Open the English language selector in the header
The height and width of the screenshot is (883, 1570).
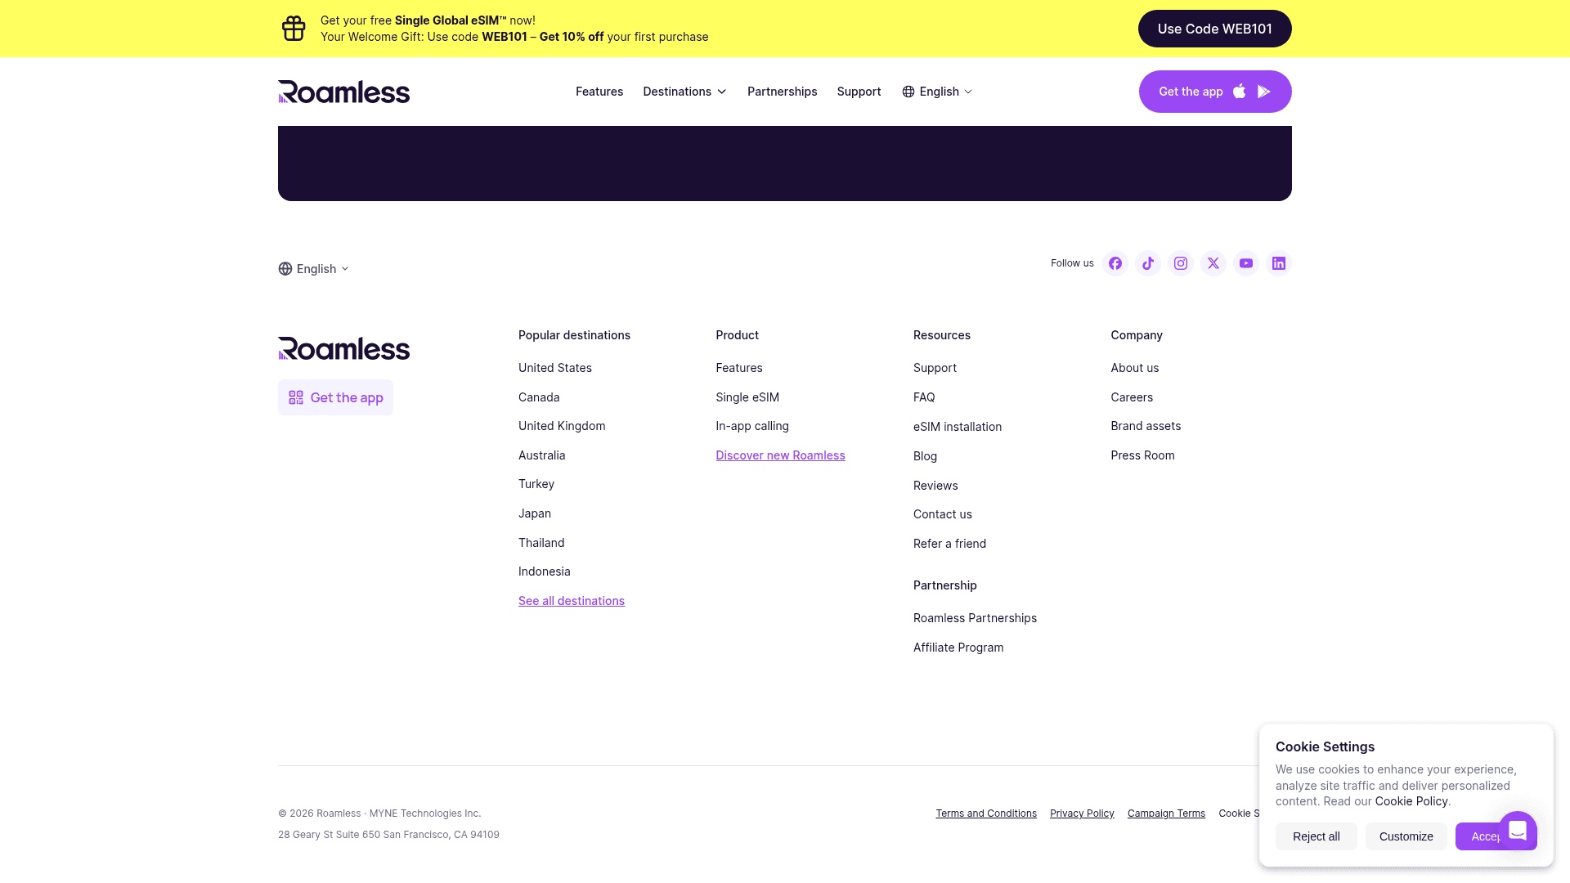(936, 92)
